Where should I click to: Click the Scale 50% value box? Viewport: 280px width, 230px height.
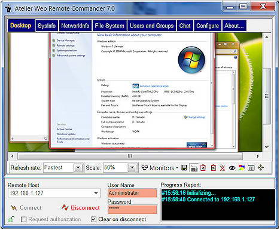tap(115, 168)
